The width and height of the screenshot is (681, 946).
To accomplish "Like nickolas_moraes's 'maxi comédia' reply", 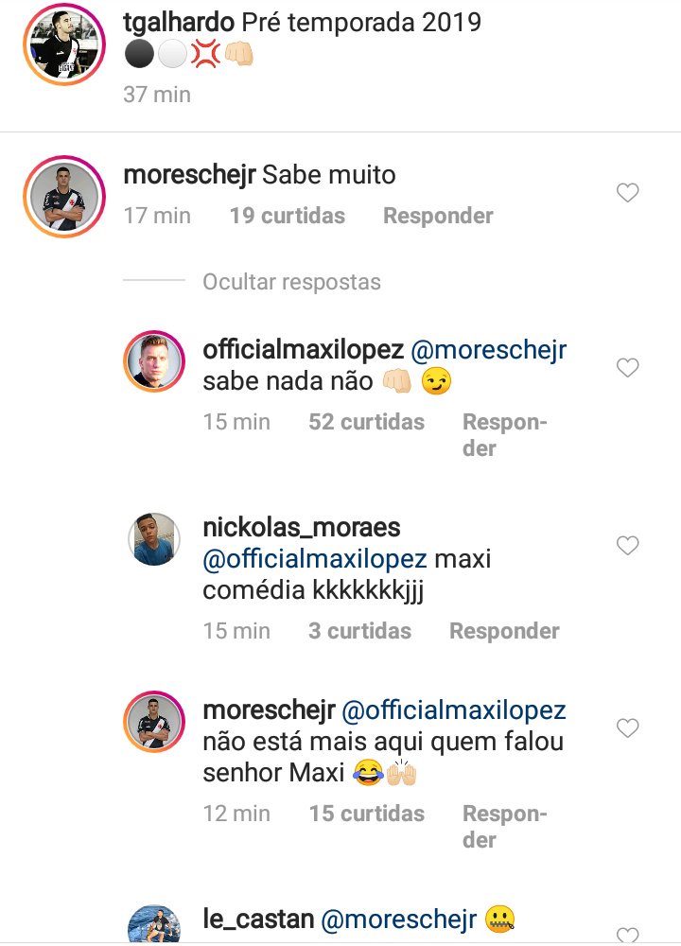I will (x=627, y=546).
